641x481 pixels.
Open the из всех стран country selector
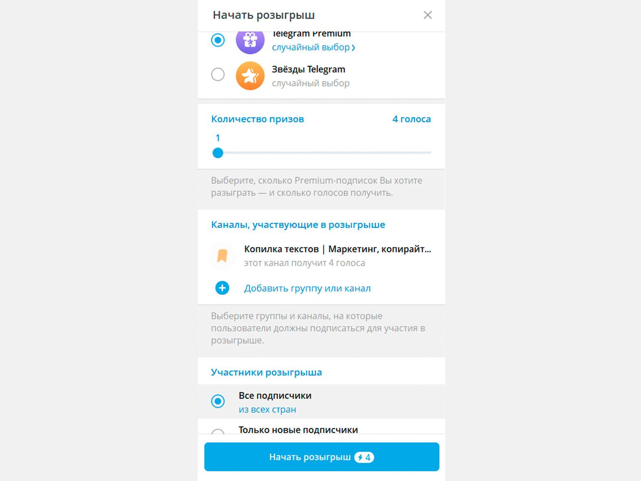click(x=267, y=409)
